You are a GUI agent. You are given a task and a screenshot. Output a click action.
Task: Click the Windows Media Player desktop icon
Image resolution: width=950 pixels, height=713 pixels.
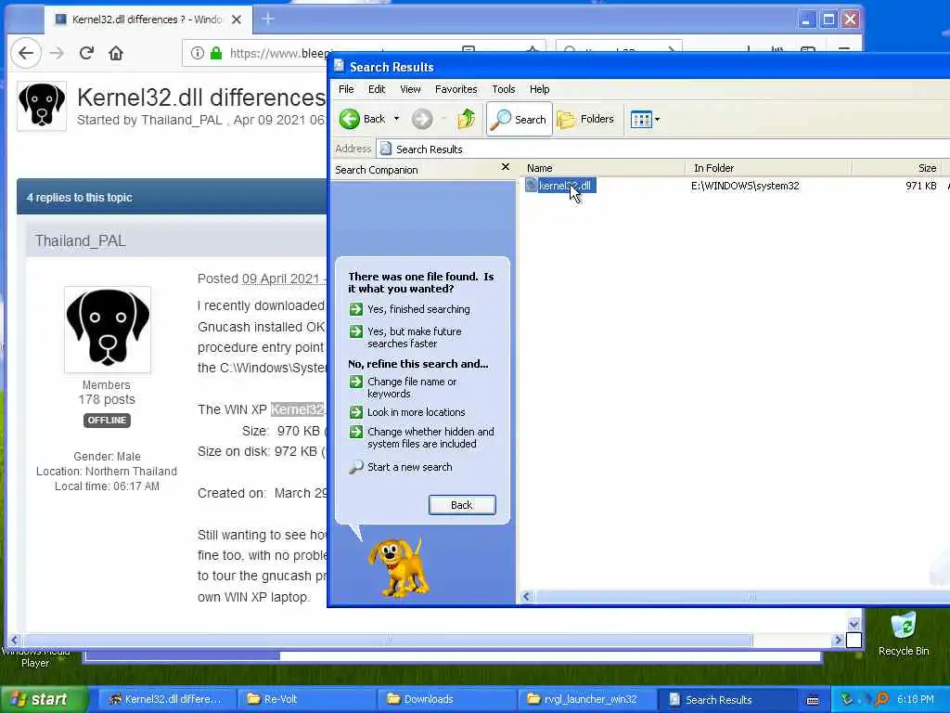tap(35, 656)
